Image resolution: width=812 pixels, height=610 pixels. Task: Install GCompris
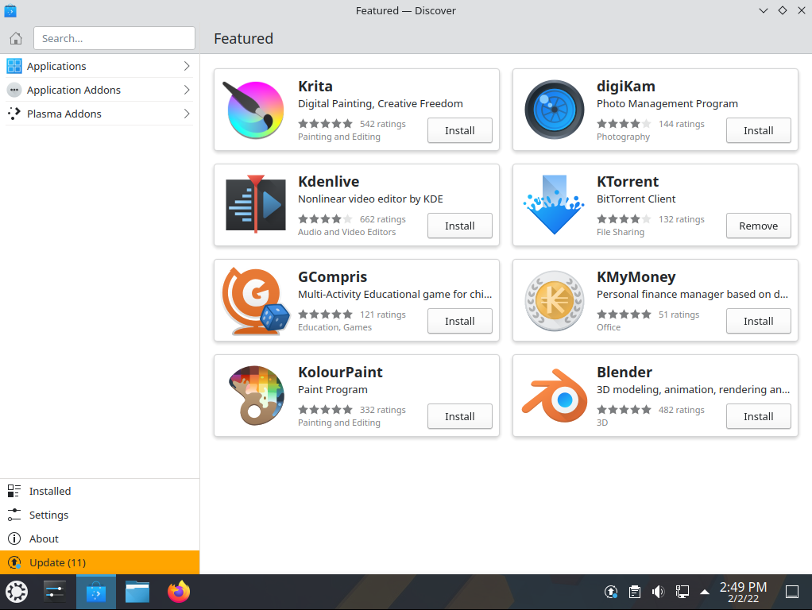point(460,321)
